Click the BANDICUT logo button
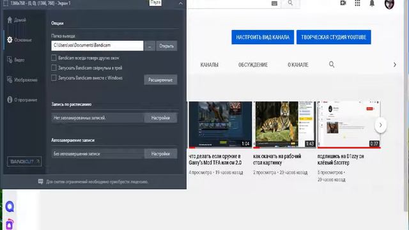 (24, 162)
